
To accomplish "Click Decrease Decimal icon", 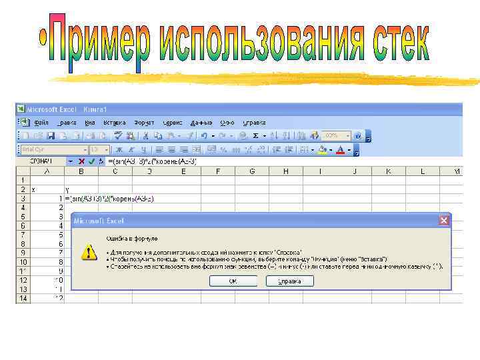I will pos(261,150).
